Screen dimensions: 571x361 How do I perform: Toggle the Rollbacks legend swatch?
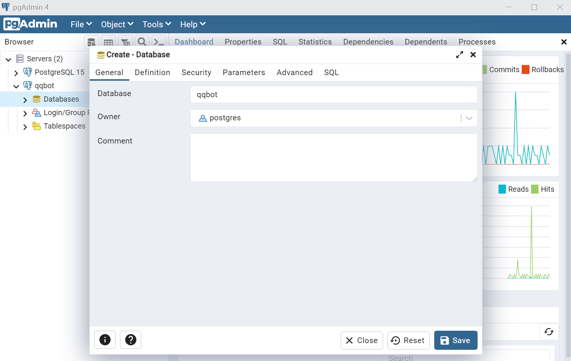tap(525, 70)
